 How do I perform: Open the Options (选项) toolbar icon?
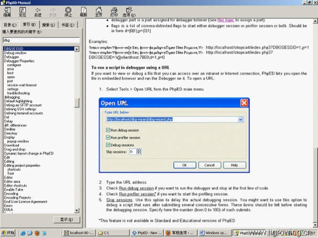129,11
